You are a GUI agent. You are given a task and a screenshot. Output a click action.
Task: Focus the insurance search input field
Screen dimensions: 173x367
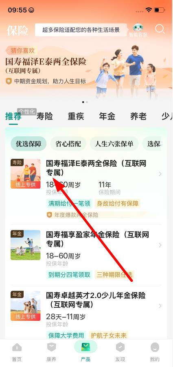click(x=81, y=30)
